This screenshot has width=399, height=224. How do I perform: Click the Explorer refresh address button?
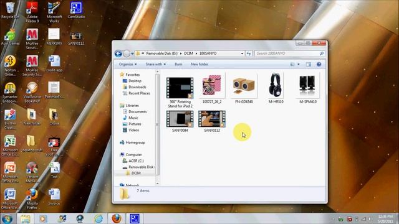249,54
